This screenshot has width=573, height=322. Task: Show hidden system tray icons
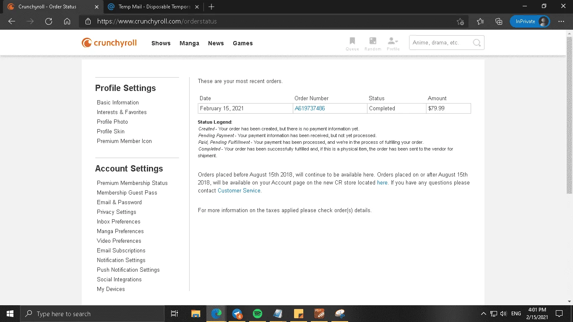pos(483,314)
